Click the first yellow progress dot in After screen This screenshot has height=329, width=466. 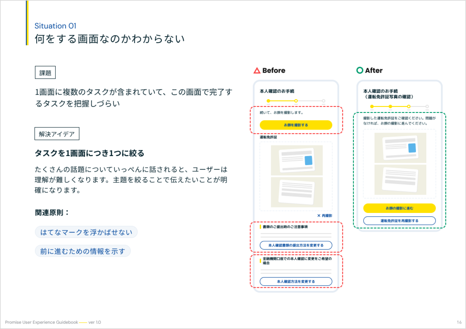(x=372, y=107)
